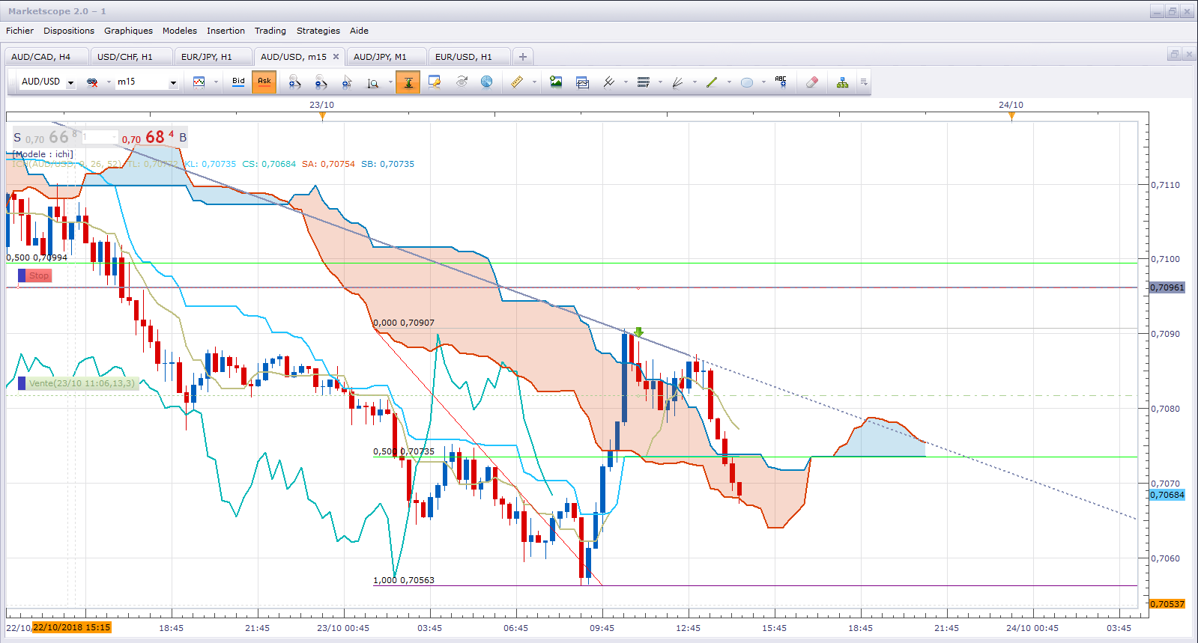Switch to the EUR/USD, H1 tab
Image resolution: width=1198 pixels, height=643 pixels.
point(469,57)
